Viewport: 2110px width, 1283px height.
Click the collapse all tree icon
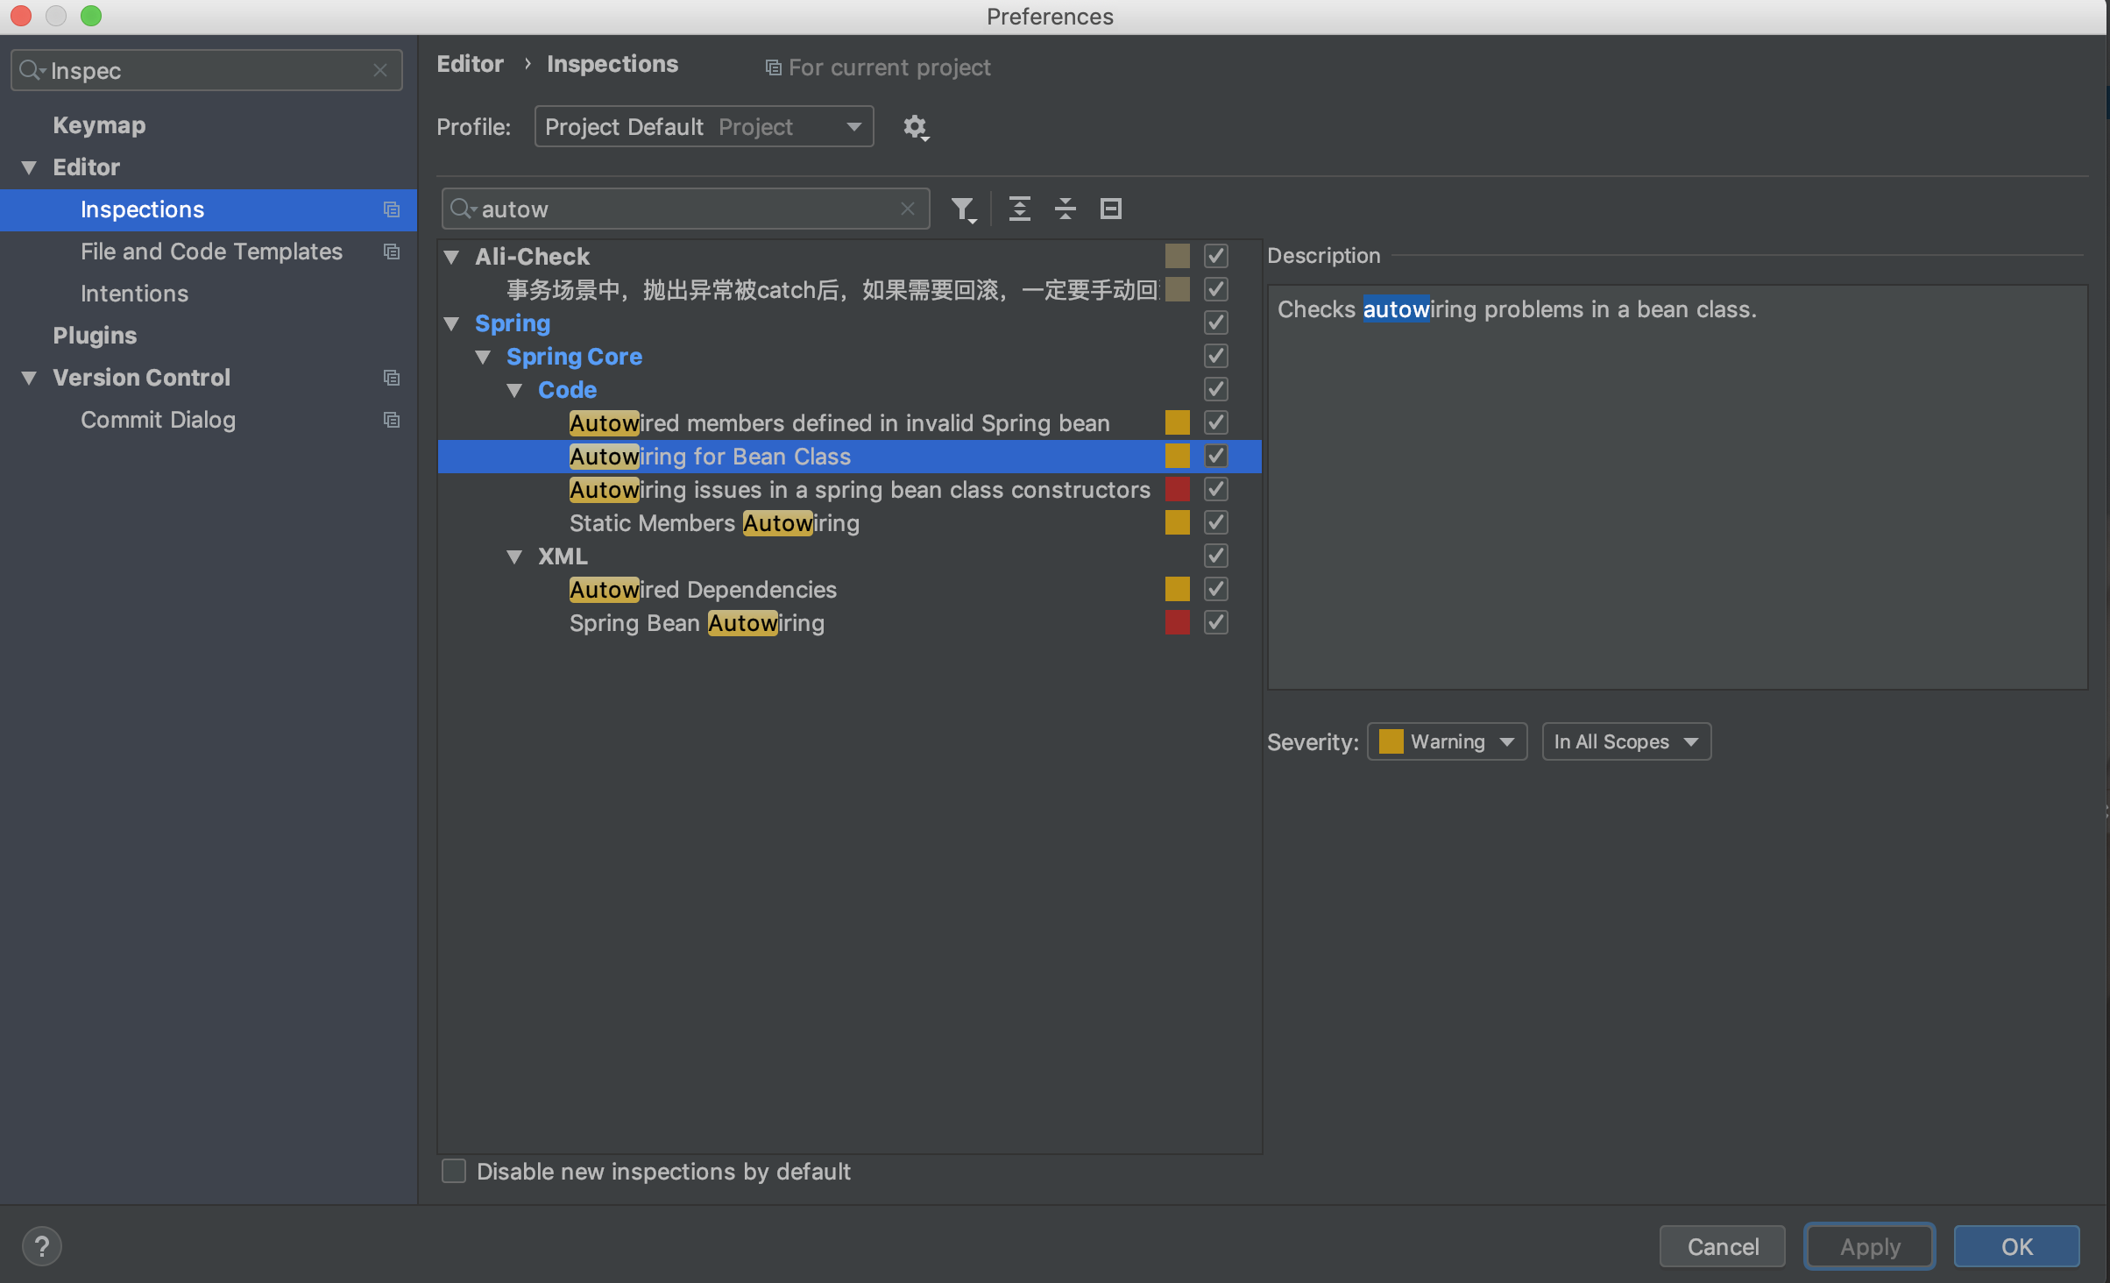coord(1065,209)
